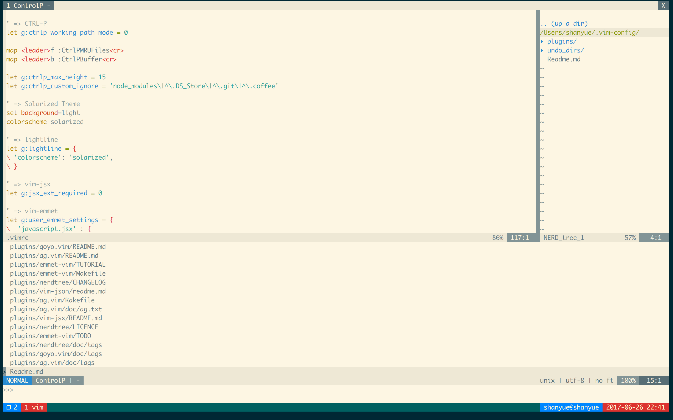Choose plugins/ag.vim/doc/ag.txt from results
The width and height of the screenshot is (673, 420).
[56, 309]
